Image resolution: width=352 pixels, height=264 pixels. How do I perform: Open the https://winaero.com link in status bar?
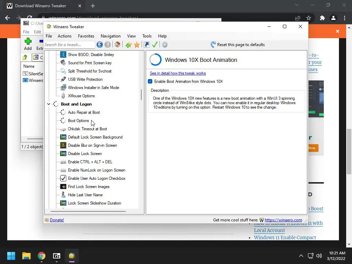283,220
